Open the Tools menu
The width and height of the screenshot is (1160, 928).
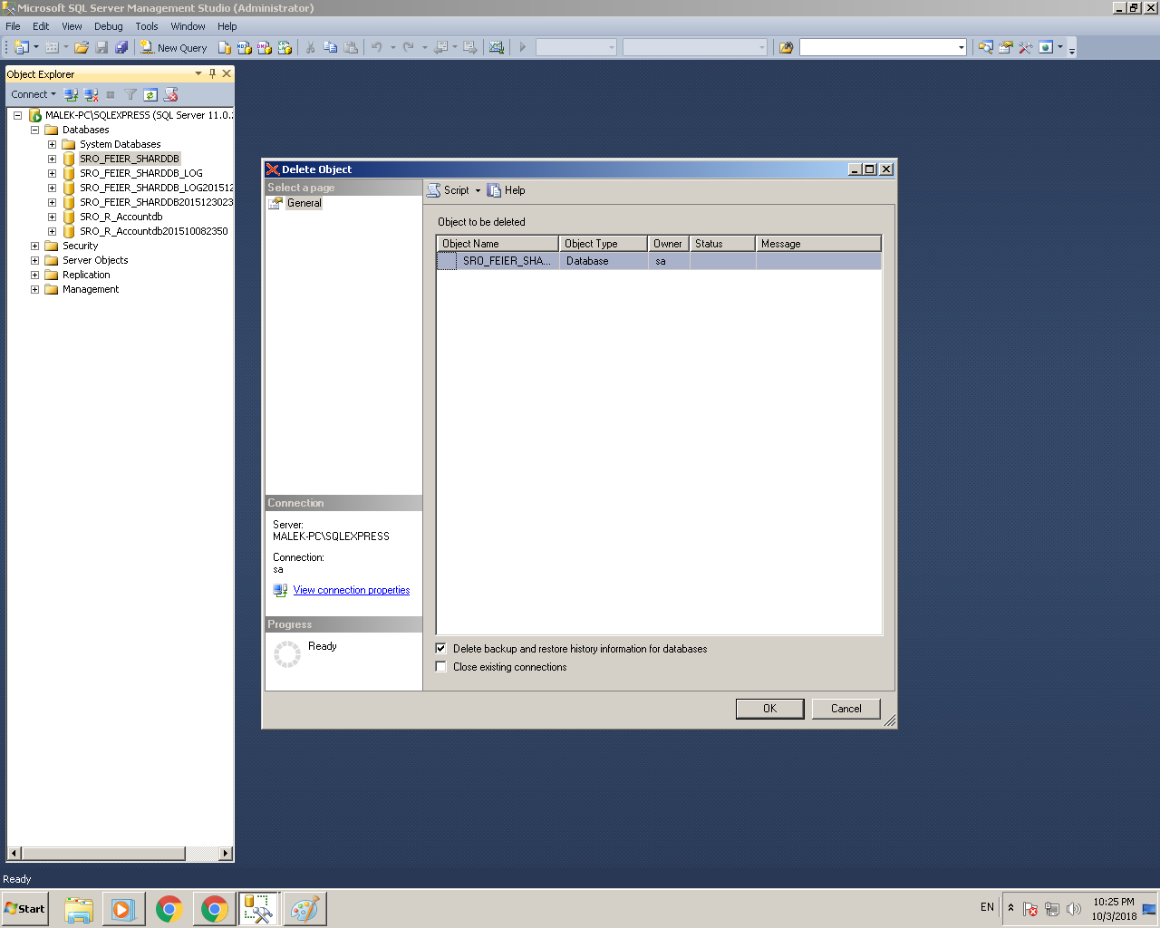click(x=147, y=26)
